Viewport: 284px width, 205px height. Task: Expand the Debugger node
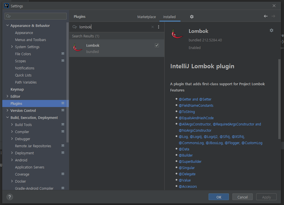[12, 139]
